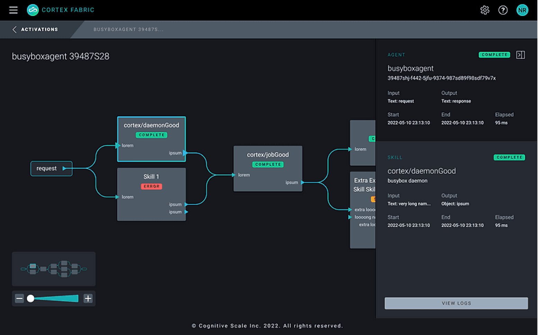Click the agent input "Text: request"

400,101
